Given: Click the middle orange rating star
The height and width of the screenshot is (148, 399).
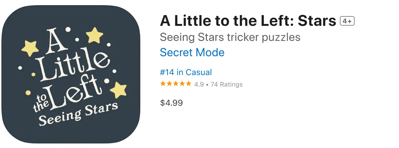Looking at the screenshot, I should coord(175,84).
